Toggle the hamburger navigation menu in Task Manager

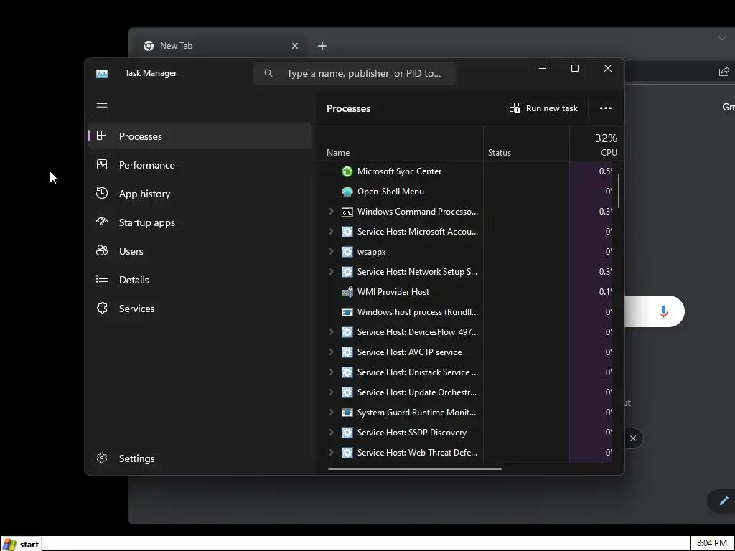102,108
